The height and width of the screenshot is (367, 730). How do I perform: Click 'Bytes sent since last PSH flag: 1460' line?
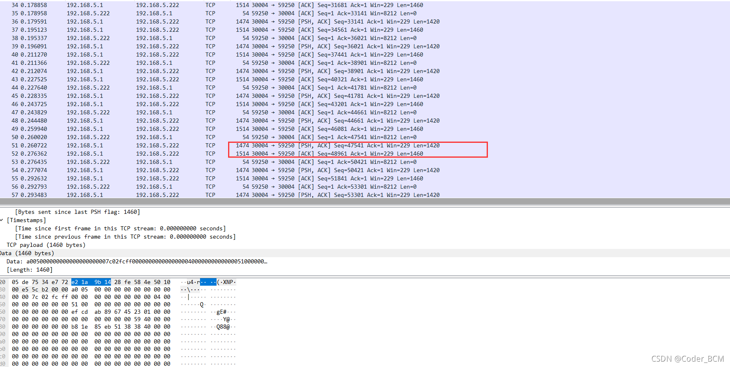click(78, 212)
